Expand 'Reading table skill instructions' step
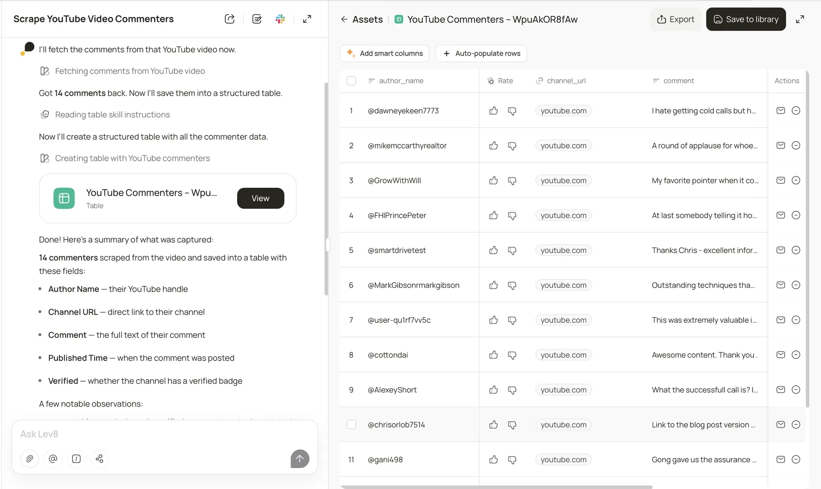The image size is (821, 489). pos(105,115)
